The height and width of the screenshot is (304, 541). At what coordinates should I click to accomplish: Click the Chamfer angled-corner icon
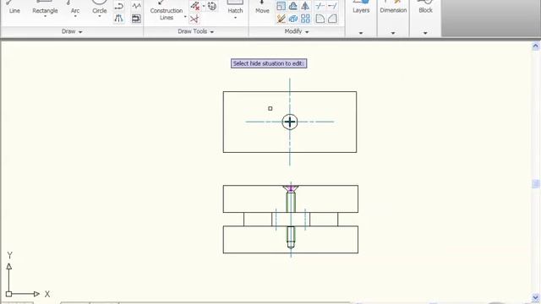click(332, 19)
